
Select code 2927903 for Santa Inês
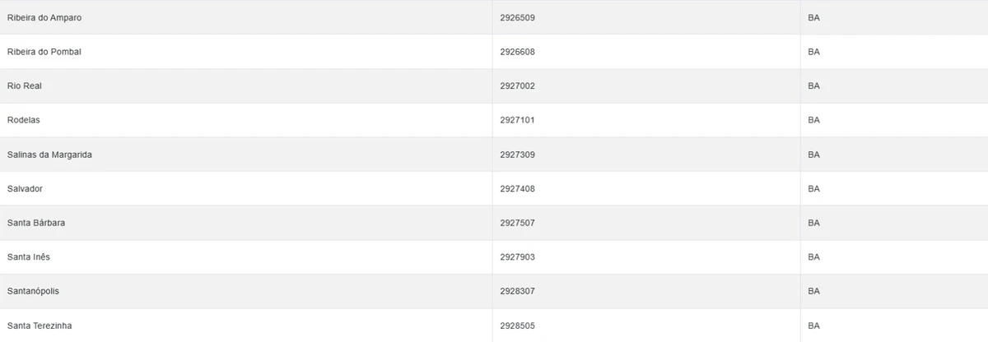tap(517, 257)
